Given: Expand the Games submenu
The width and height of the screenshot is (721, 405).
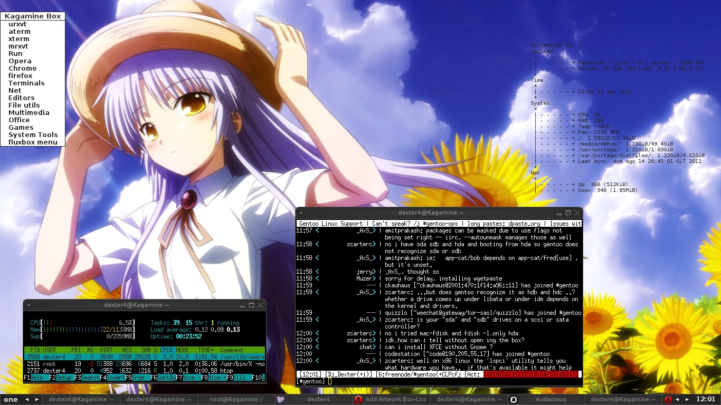Looking at the screenshot, I should point(33,128).
